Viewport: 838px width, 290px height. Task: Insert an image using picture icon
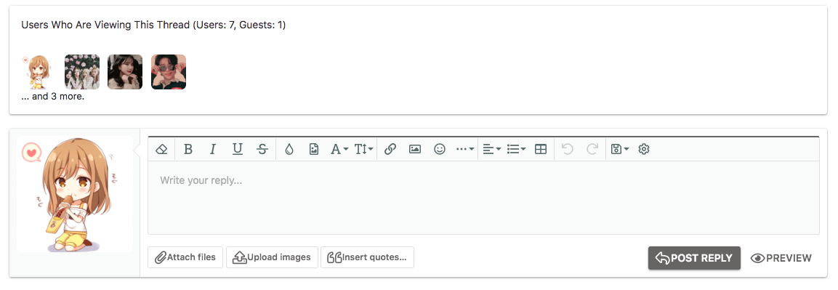point(415,150)
